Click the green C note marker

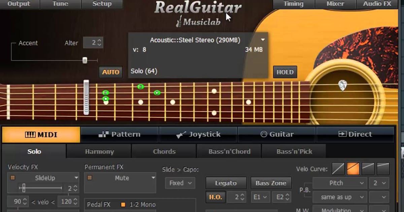tap(106, 99)
